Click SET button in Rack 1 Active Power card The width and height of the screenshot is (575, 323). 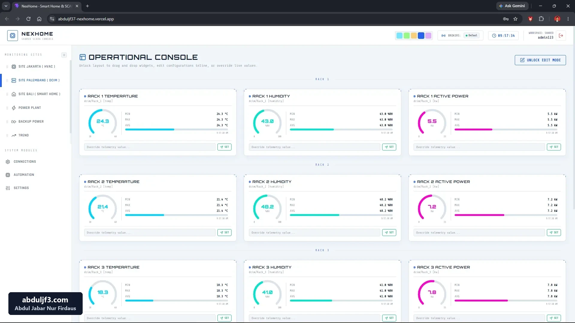tap(554, 147)
